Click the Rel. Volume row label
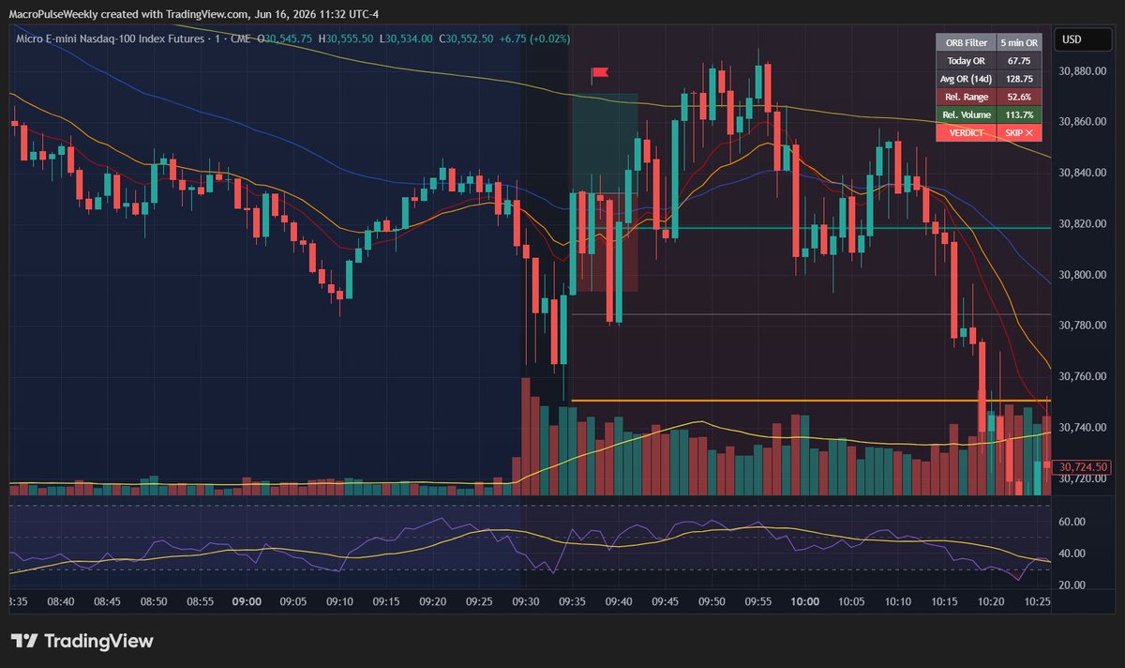 965,114
